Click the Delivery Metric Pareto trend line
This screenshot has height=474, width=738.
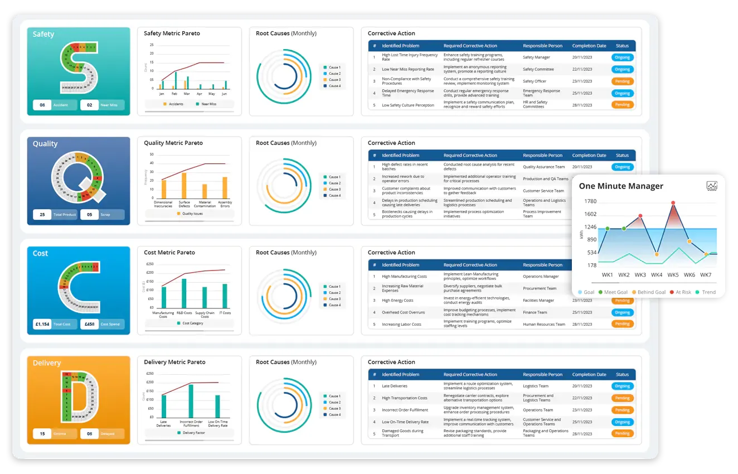[x=192, y=385]
